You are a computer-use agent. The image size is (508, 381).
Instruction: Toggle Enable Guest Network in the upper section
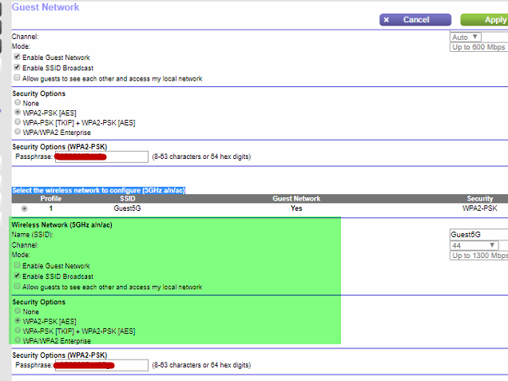coord(18,58)
